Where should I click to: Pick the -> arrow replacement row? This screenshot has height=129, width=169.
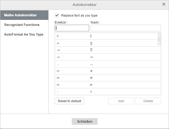coord(108,57)
